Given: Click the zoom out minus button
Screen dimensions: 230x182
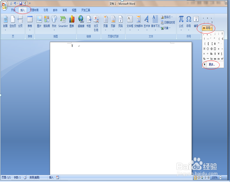Looking at the screenshot, I should pyautogui.click(x=221, y=178).
